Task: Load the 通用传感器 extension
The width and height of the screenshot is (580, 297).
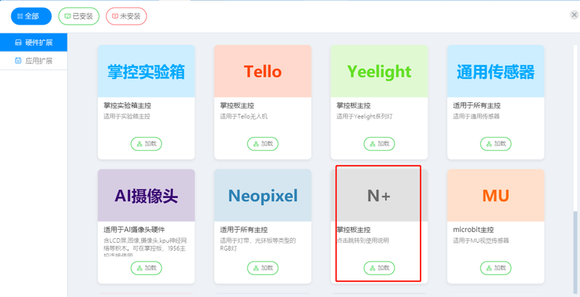Action: click(x=496, y=143)
